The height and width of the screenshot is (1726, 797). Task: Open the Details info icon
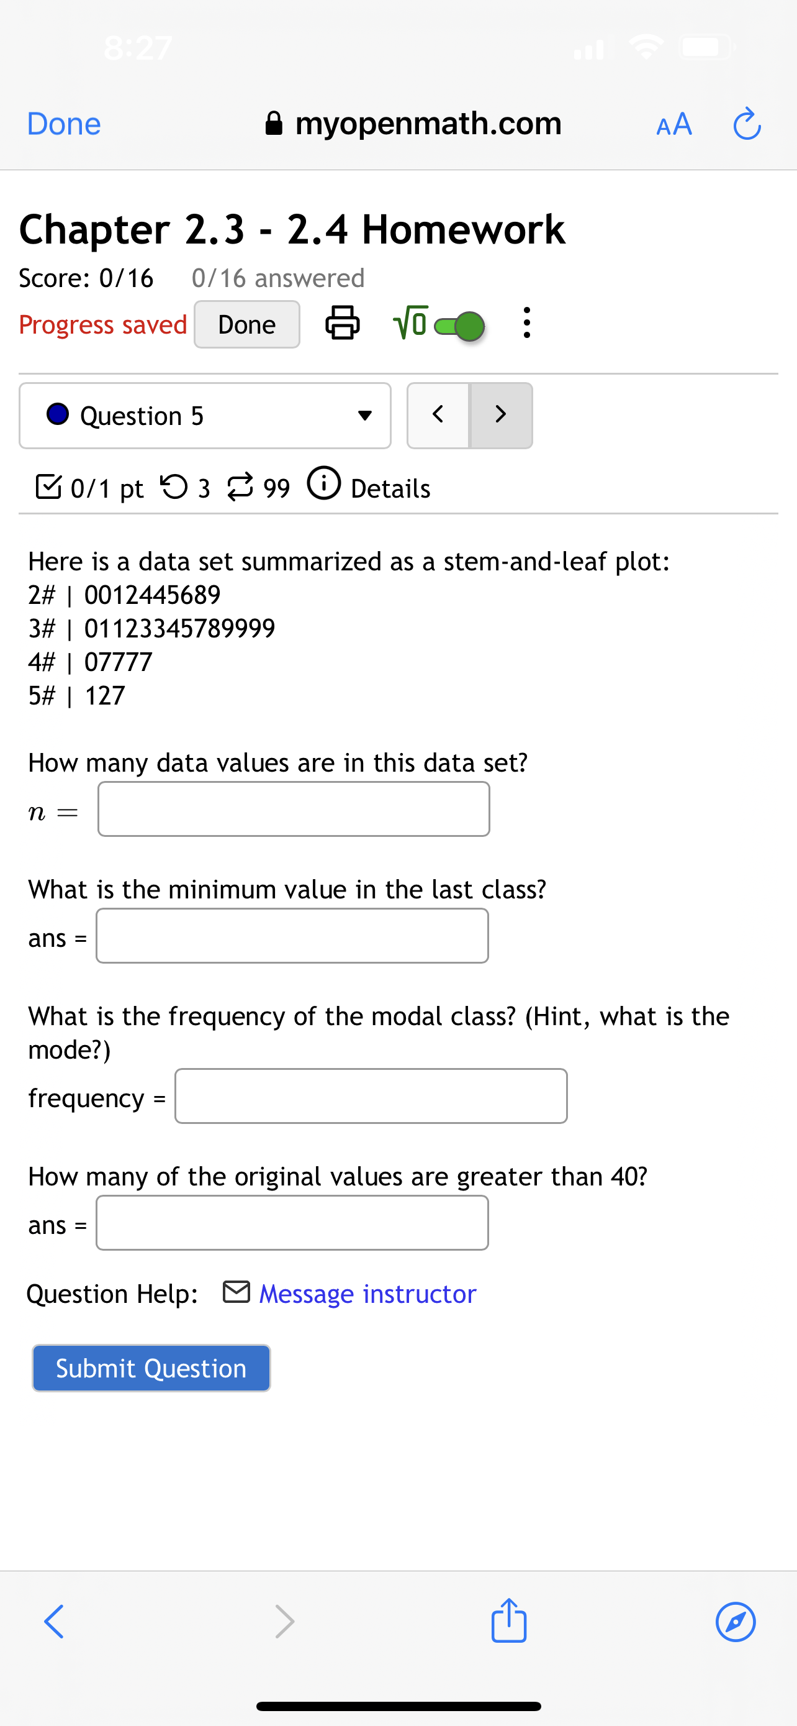[324, 487]
